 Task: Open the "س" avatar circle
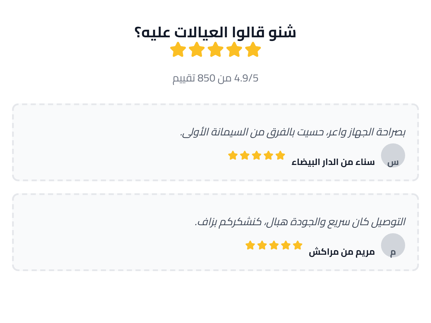coord(393,155)
